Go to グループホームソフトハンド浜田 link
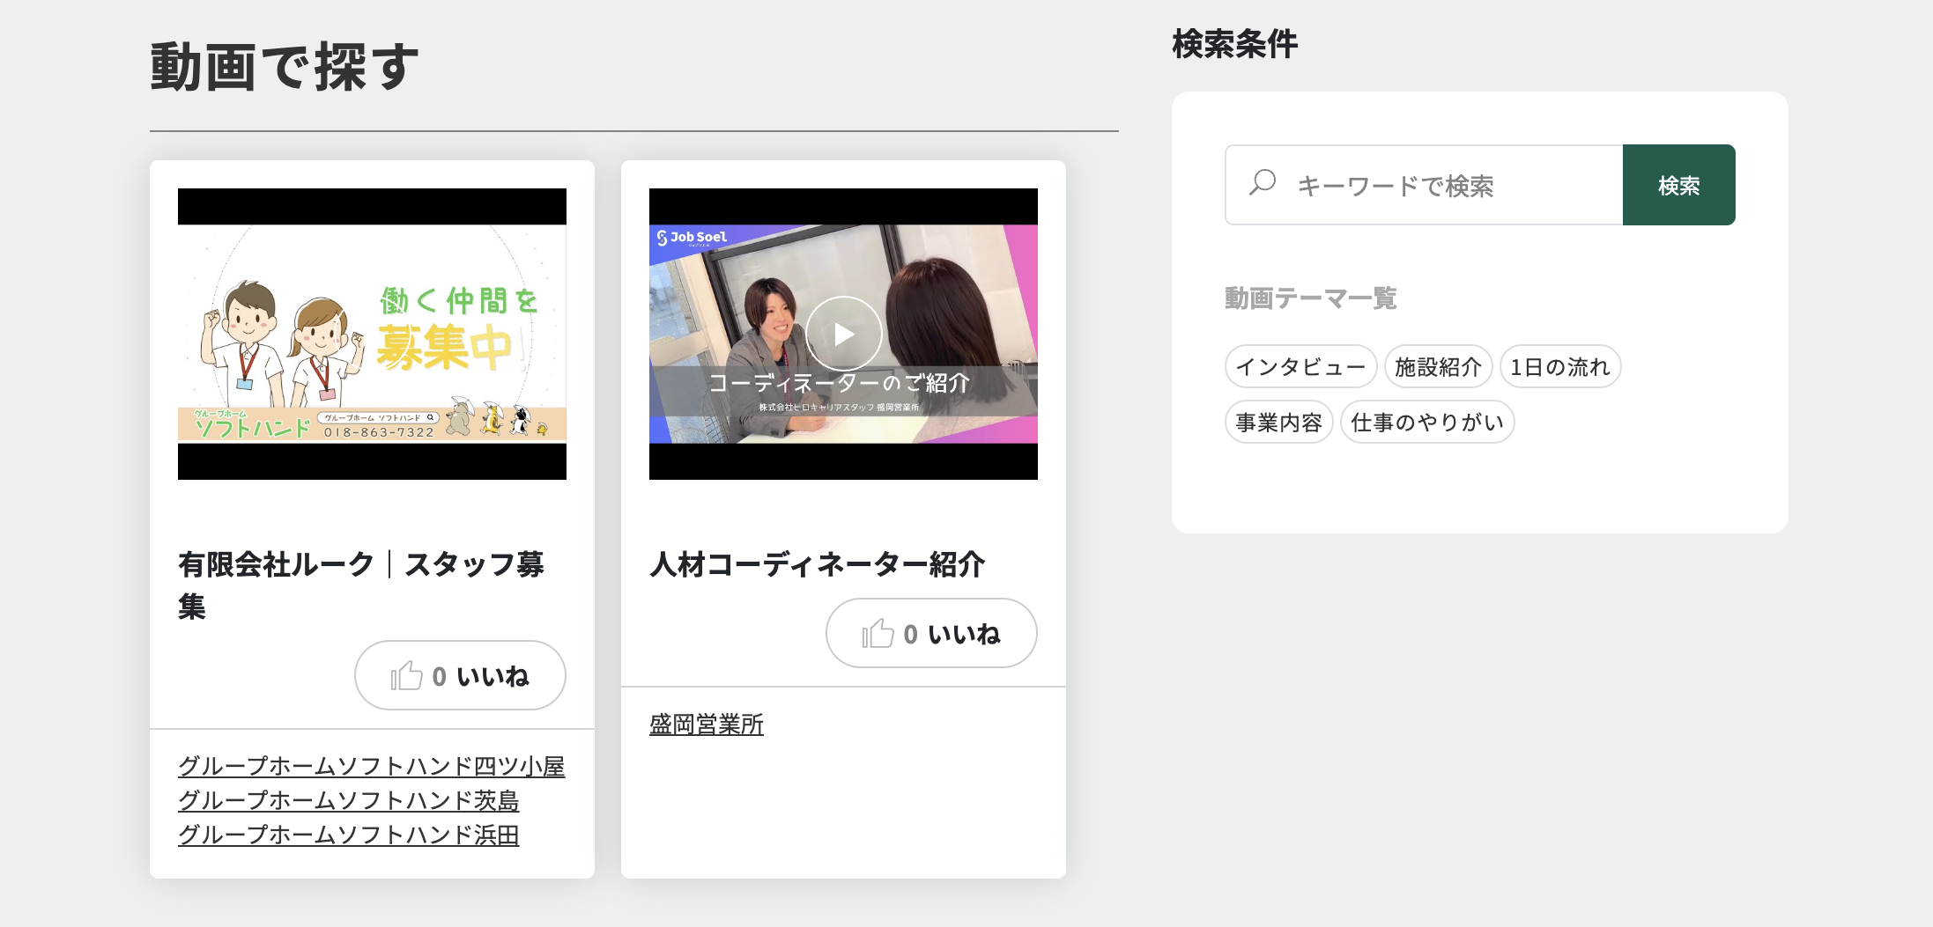Image resolution: width=1933 pixels, height=927 pixels. click(x=348, y=835)
